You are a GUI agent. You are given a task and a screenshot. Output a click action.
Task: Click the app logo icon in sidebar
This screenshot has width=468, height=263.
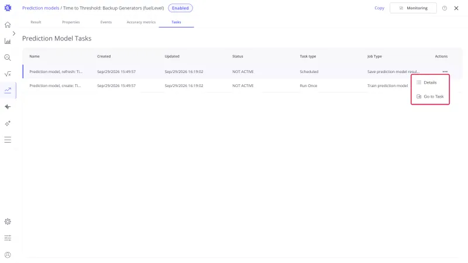pyautogui.click(x=8, y=8)
